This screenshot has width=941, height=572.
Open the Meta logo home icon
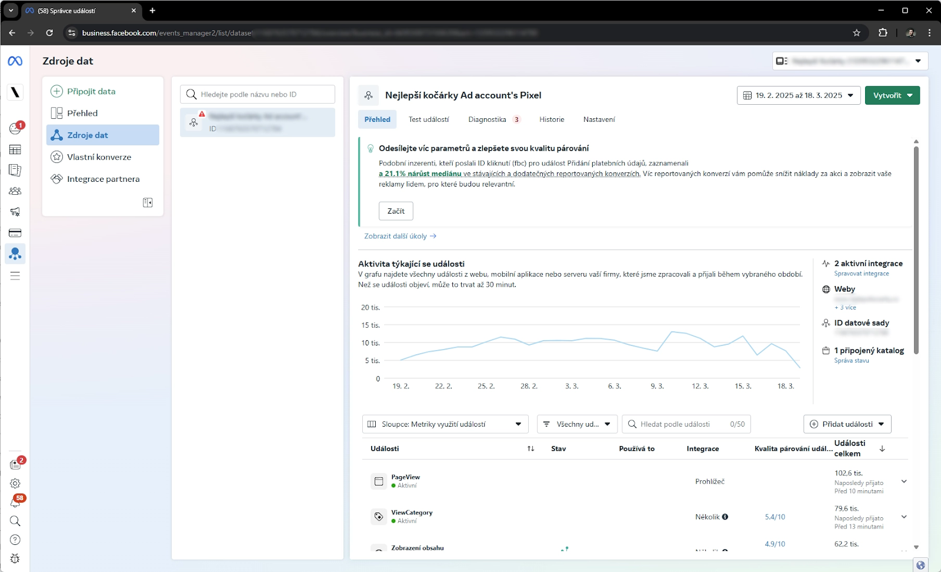(15, 61)
